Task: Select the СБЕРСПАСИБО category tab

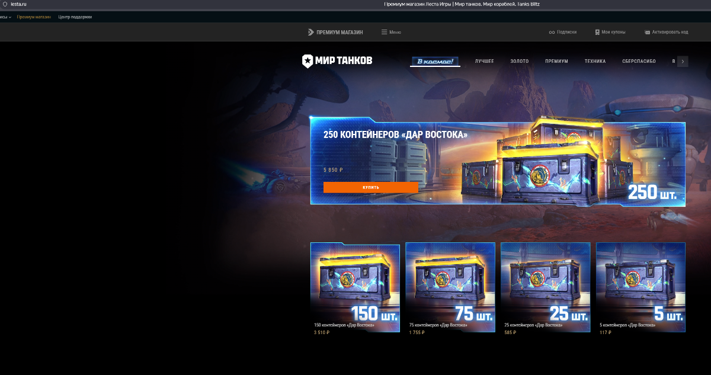Action: 639,61
